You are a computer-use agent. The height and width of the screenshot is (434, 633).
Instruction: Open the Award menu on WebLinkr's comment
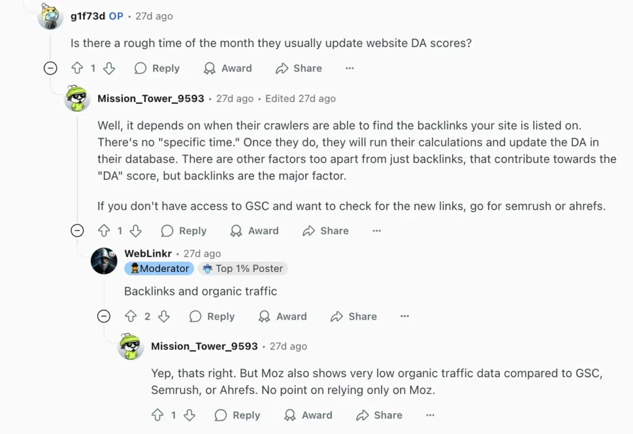pos(282,316)
